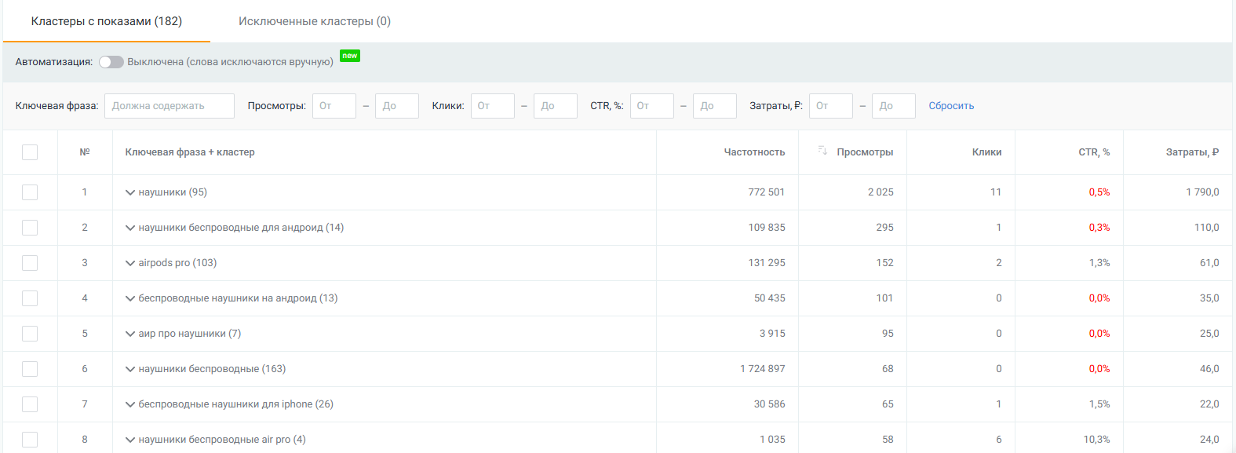The image size is (1236, 453).
Task: Expand the наушники (95) cluster
Action: coord(130,192)
